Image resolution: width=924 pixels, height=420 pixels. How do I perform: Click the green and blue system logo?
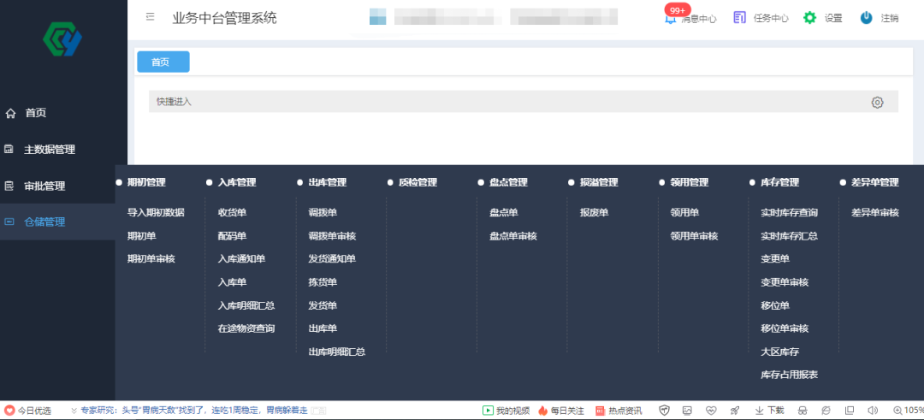(62, 39)
